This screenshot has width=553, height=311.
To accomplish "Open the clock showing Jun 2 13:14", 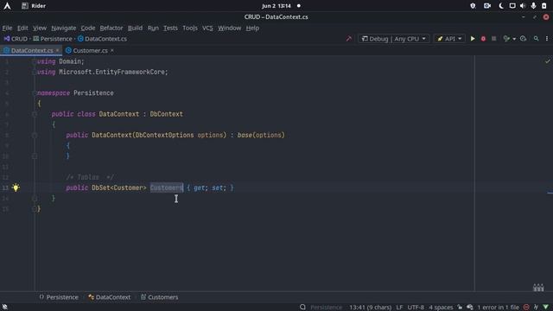I will [276, 6].
